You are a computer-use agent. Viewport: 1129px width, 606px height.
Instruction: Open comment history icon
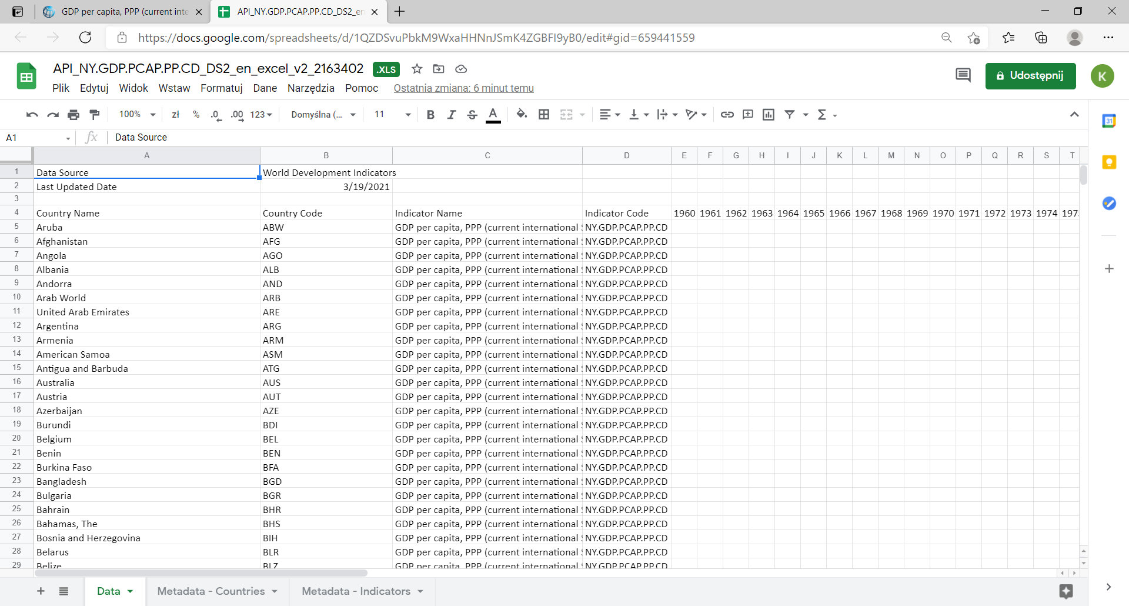click(x=963, y=75)
